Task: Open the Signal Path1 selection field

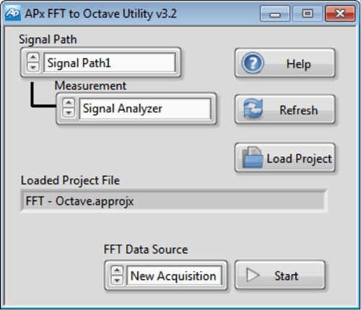Action: click(x=110, y=63)
